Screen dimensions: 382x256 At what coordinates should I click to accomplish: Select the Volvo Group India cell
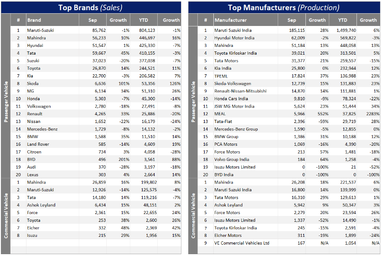click(x=232, y=159)
